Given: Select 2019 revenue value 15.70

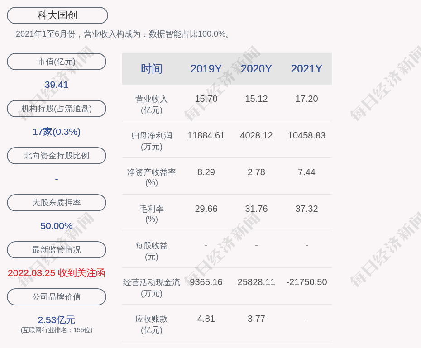Looking at the screenshot, I should click(206, 99).
